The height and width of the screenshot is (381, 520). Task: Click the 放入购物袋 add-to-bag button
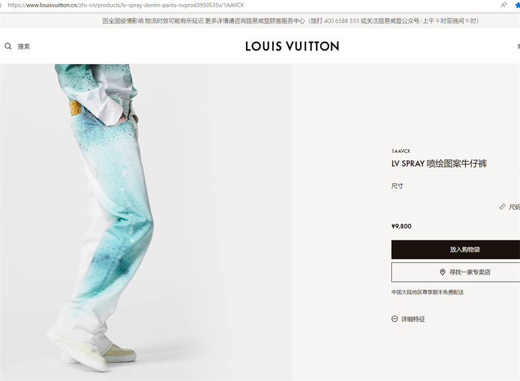[455, 250]
